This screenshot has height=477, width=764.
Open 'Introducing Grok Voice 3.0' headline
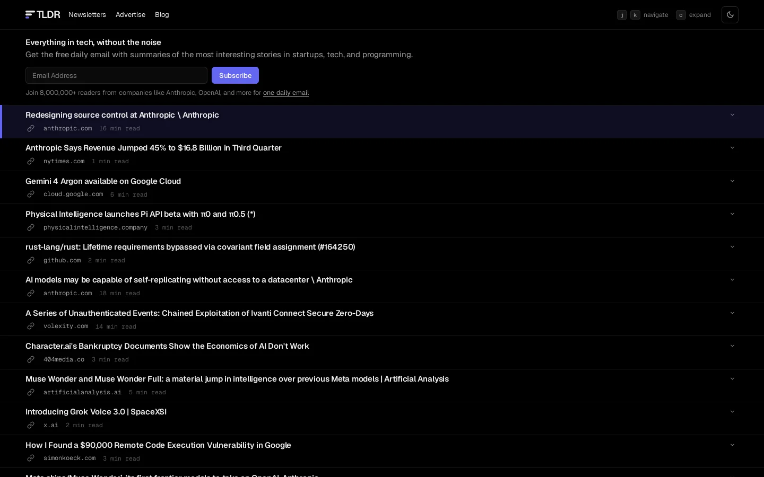click(96, 412)
